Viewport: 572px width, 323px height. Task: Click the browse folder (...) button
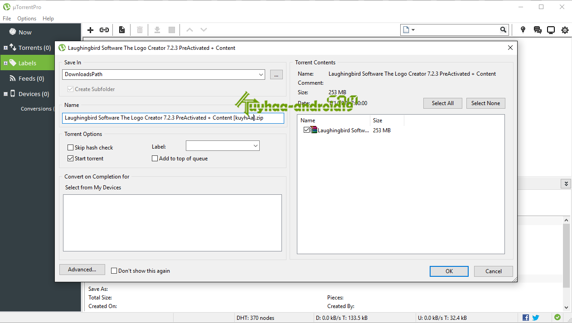[276, 74]
